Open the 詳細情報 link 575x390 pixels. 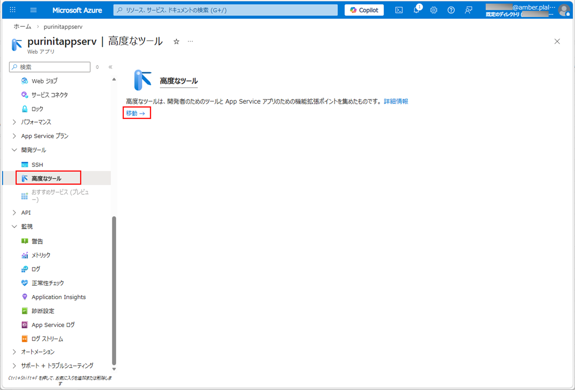396,101
